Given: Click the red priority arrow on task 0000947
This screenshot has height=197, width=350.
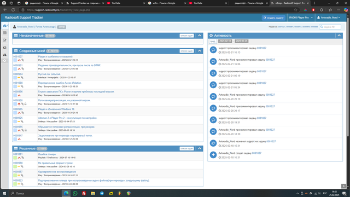Looking at the screenshot, I should pos(19,139).
